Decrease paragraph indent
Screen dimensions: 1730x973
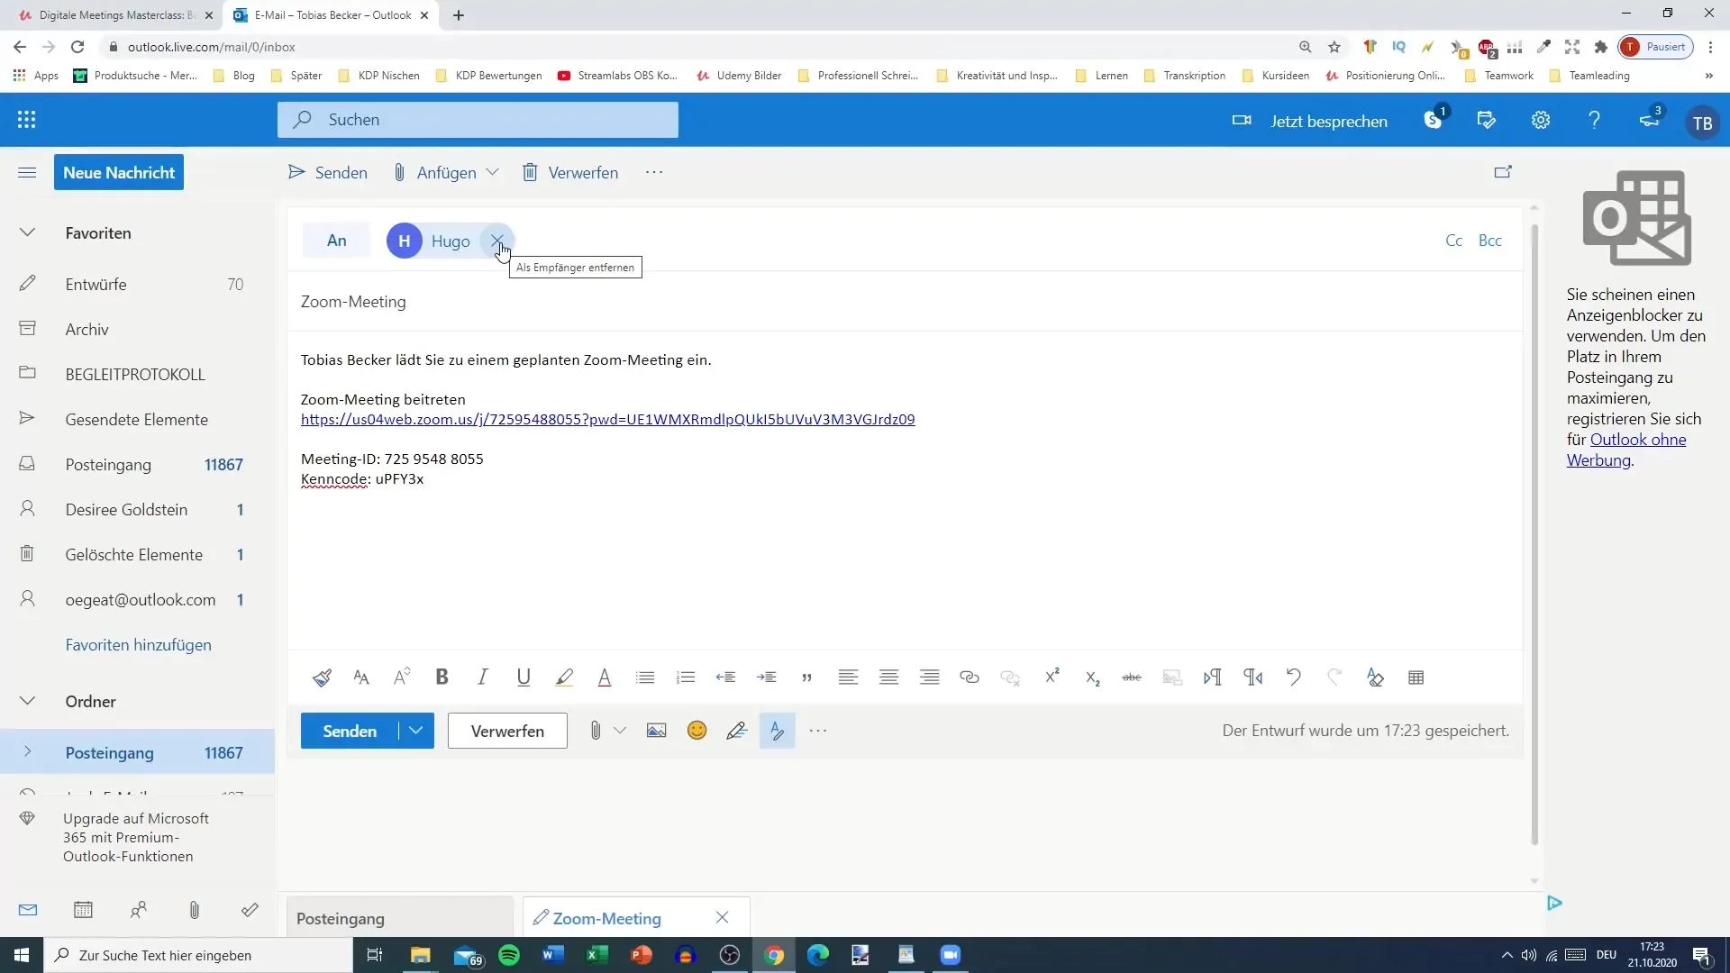[x=726, y=677]
